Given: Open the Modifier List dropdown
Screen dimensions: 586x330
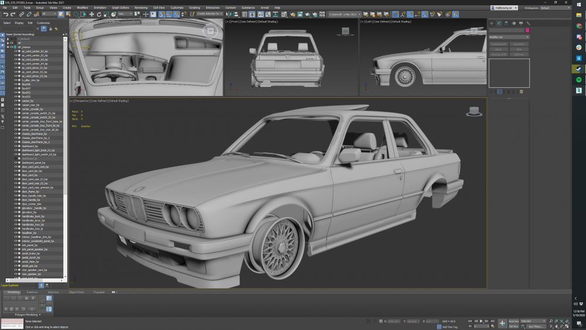Looking at the screenshot, I should 509,37.
